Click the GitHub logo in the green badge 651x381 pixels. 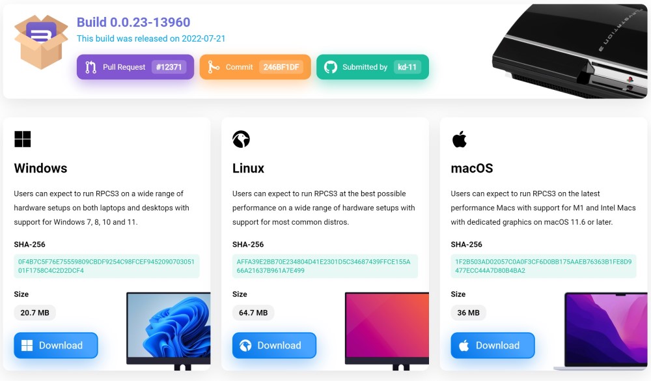(331, 67)
